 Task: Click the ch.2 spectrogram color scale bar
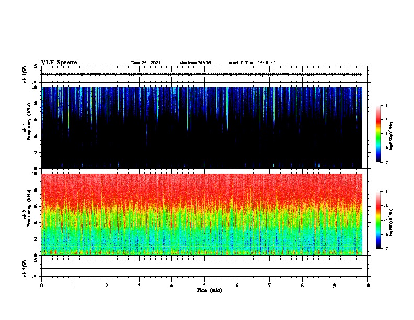(378, 220)
